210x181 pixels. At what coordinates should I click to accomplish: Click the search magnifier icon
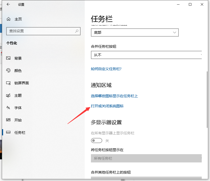(76, 31)
